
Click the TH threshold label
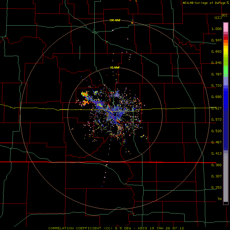point(220,199)
